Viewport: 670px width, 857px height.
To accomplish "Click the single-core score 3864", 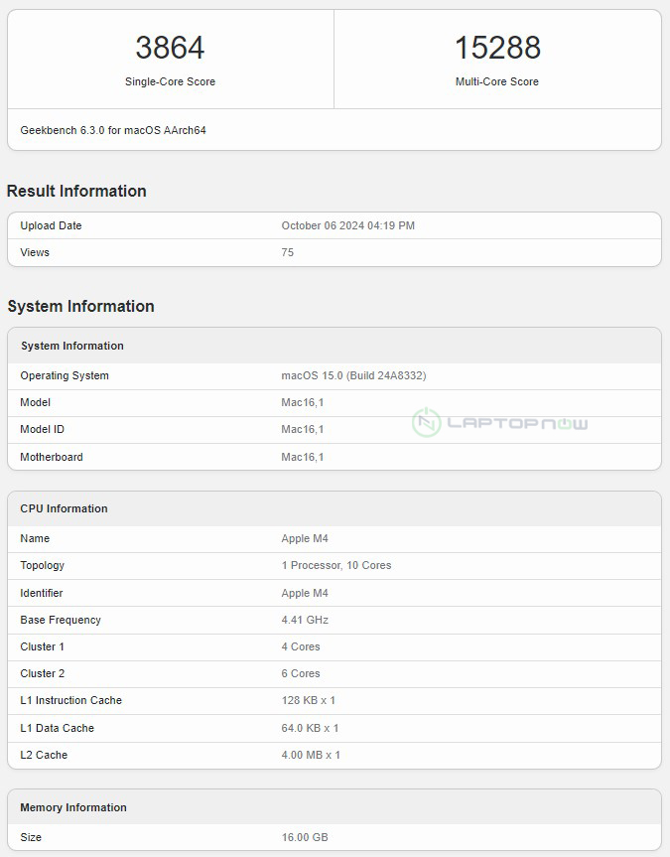I will click(170, 48).
